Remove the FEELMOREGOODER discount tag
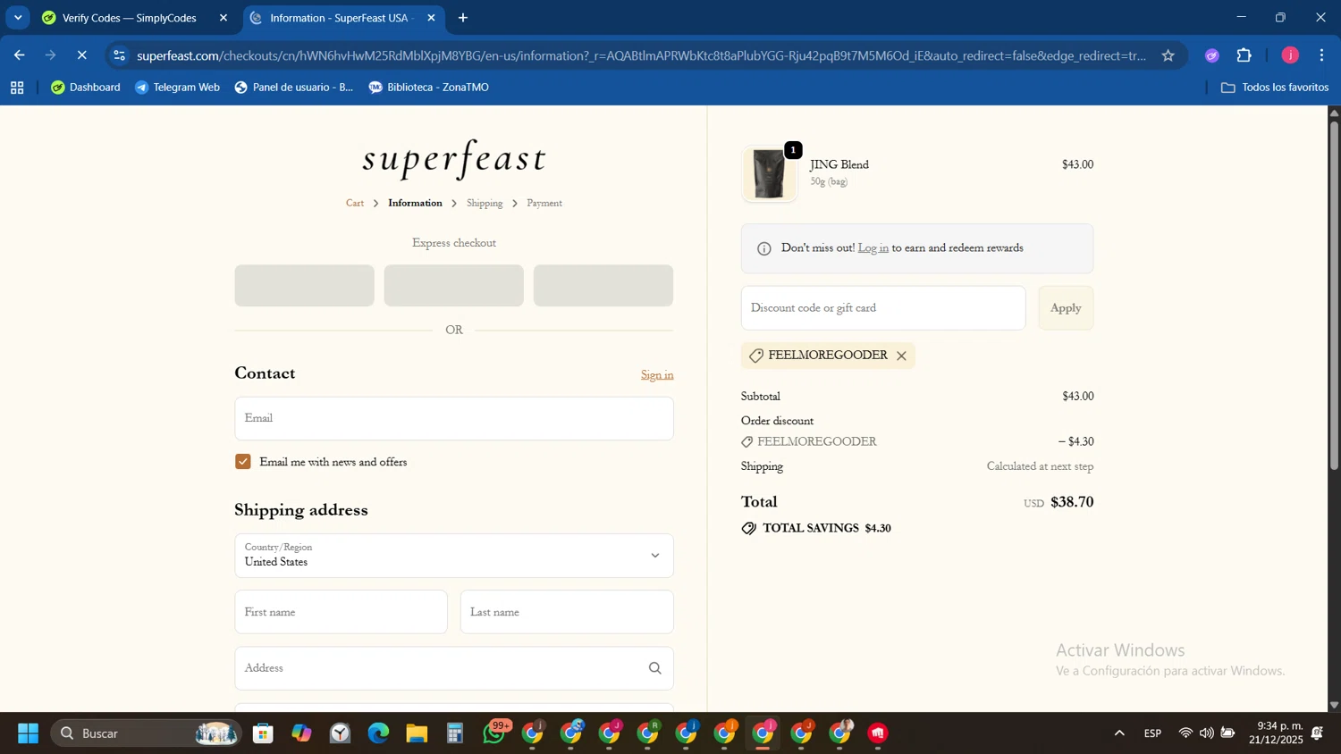The height and width of the screenshot is (754, 1341). point(901,356)
